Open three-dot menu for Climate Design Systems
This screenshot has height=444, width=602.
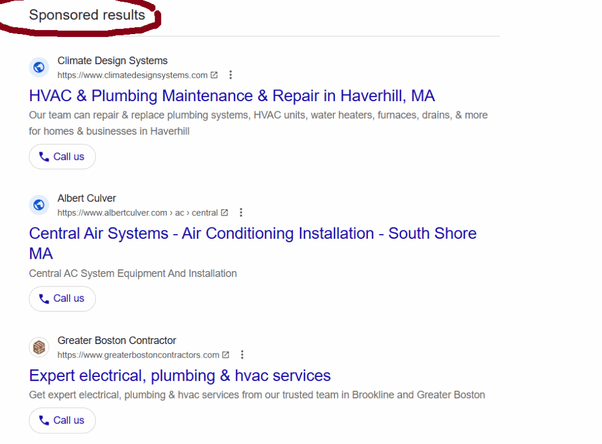pos(230,75)
